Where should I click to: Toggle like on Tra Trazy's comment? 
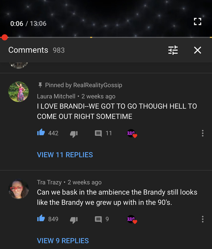[x=41, y=218]
